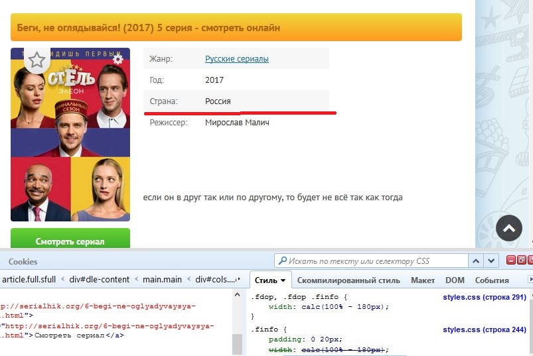Click the favorite star icon on poster
Viewport: 533px width, 356px height.
tap(37, 60)
